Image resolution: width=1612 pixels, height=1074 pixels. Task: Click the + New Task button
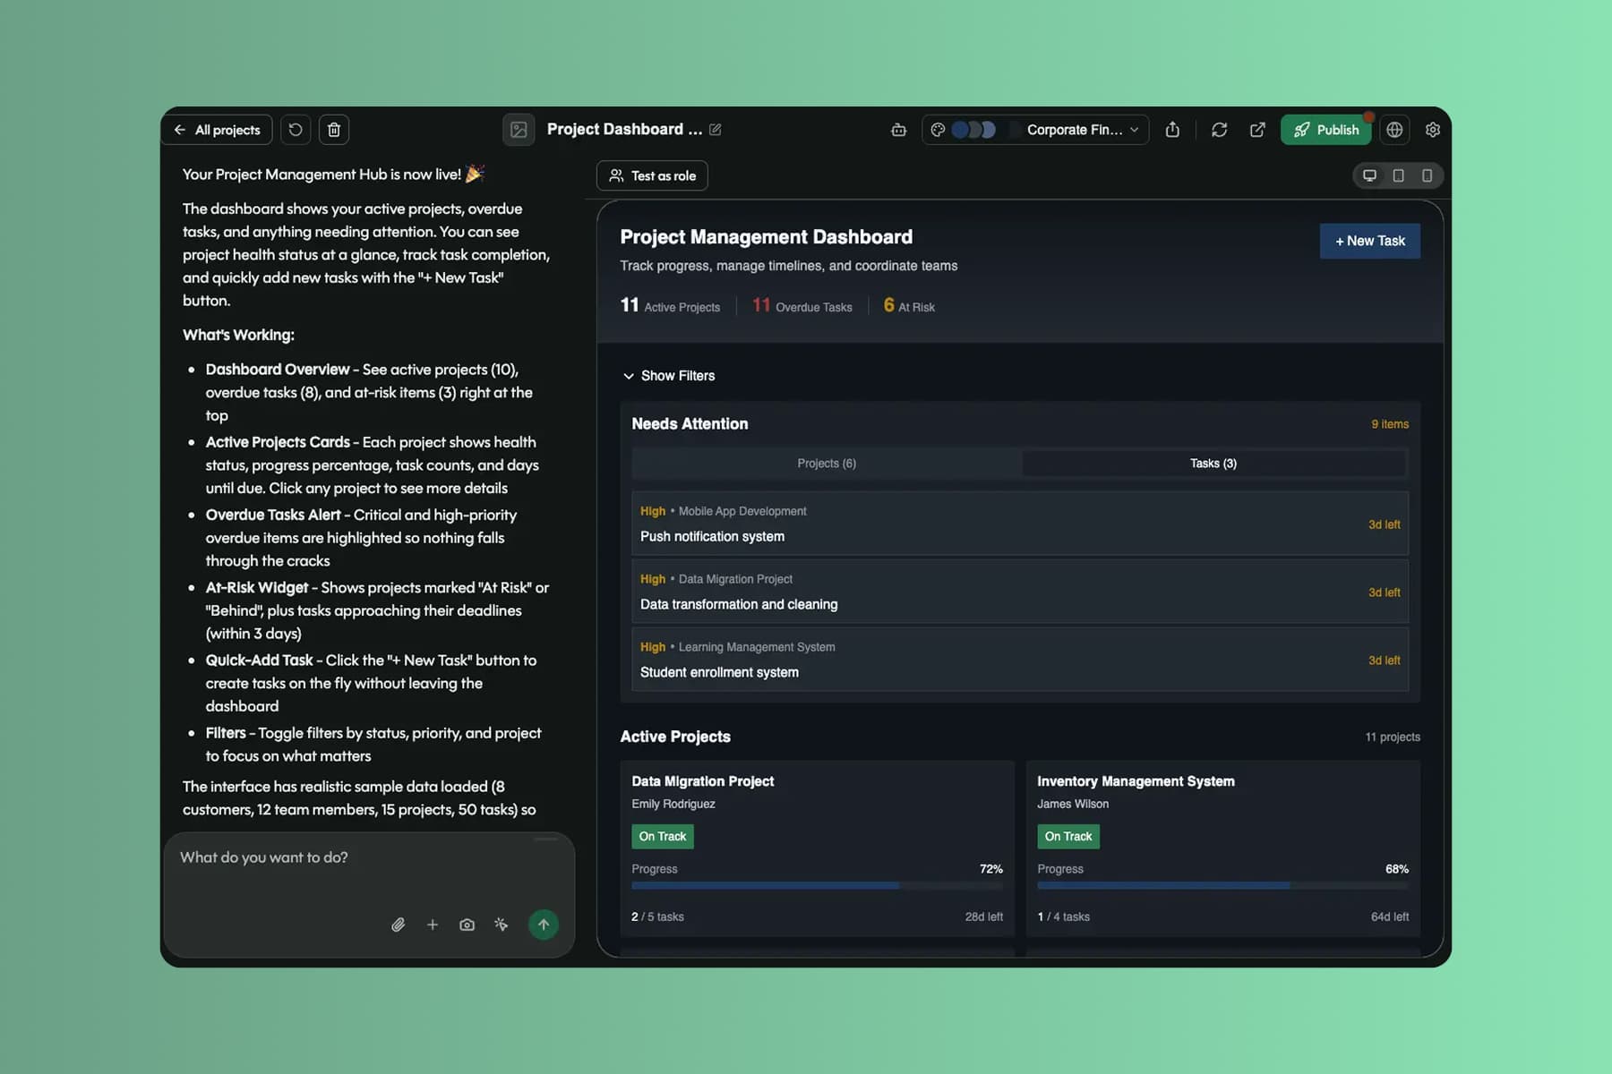pos(1369,241)
